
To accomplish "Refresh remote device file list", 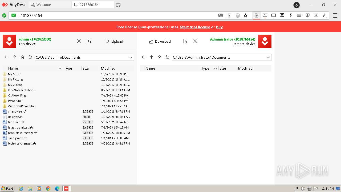I will point(167,57).
